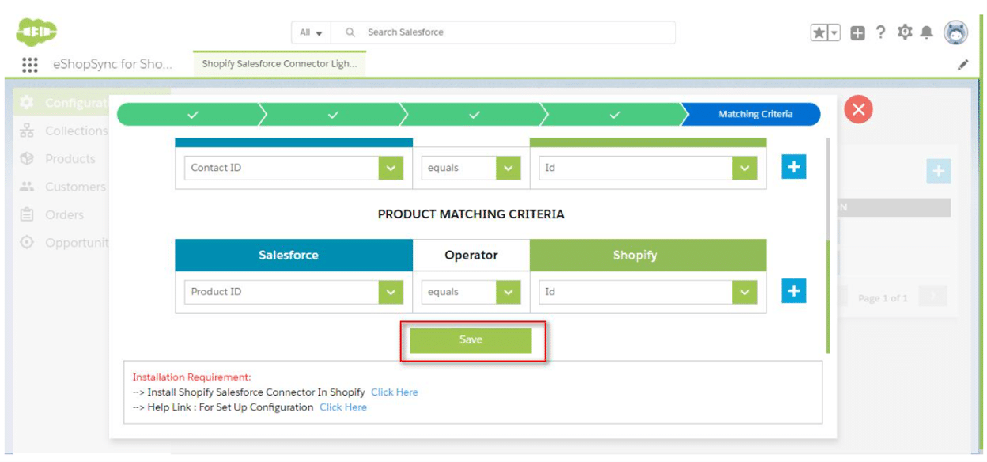Viewport: 987px width, 462px height.
Task: Close the wizard with red X button
Action: point(858,109)
